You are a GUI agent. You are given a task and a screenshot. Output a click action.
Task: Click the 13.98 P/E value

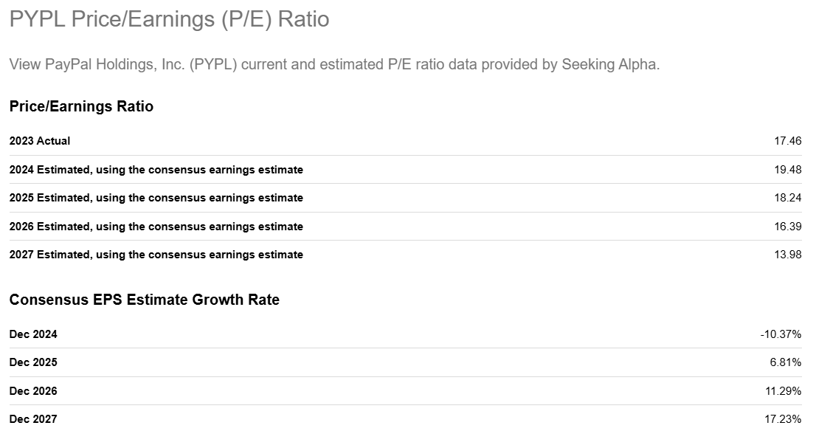[x=788, y=255]
